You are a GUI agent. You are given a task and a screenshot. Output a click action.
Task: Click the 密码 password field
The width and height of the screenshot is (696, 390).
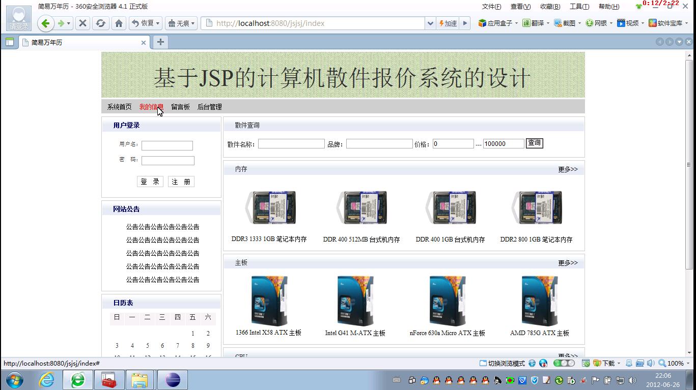[x=168, y=161]
